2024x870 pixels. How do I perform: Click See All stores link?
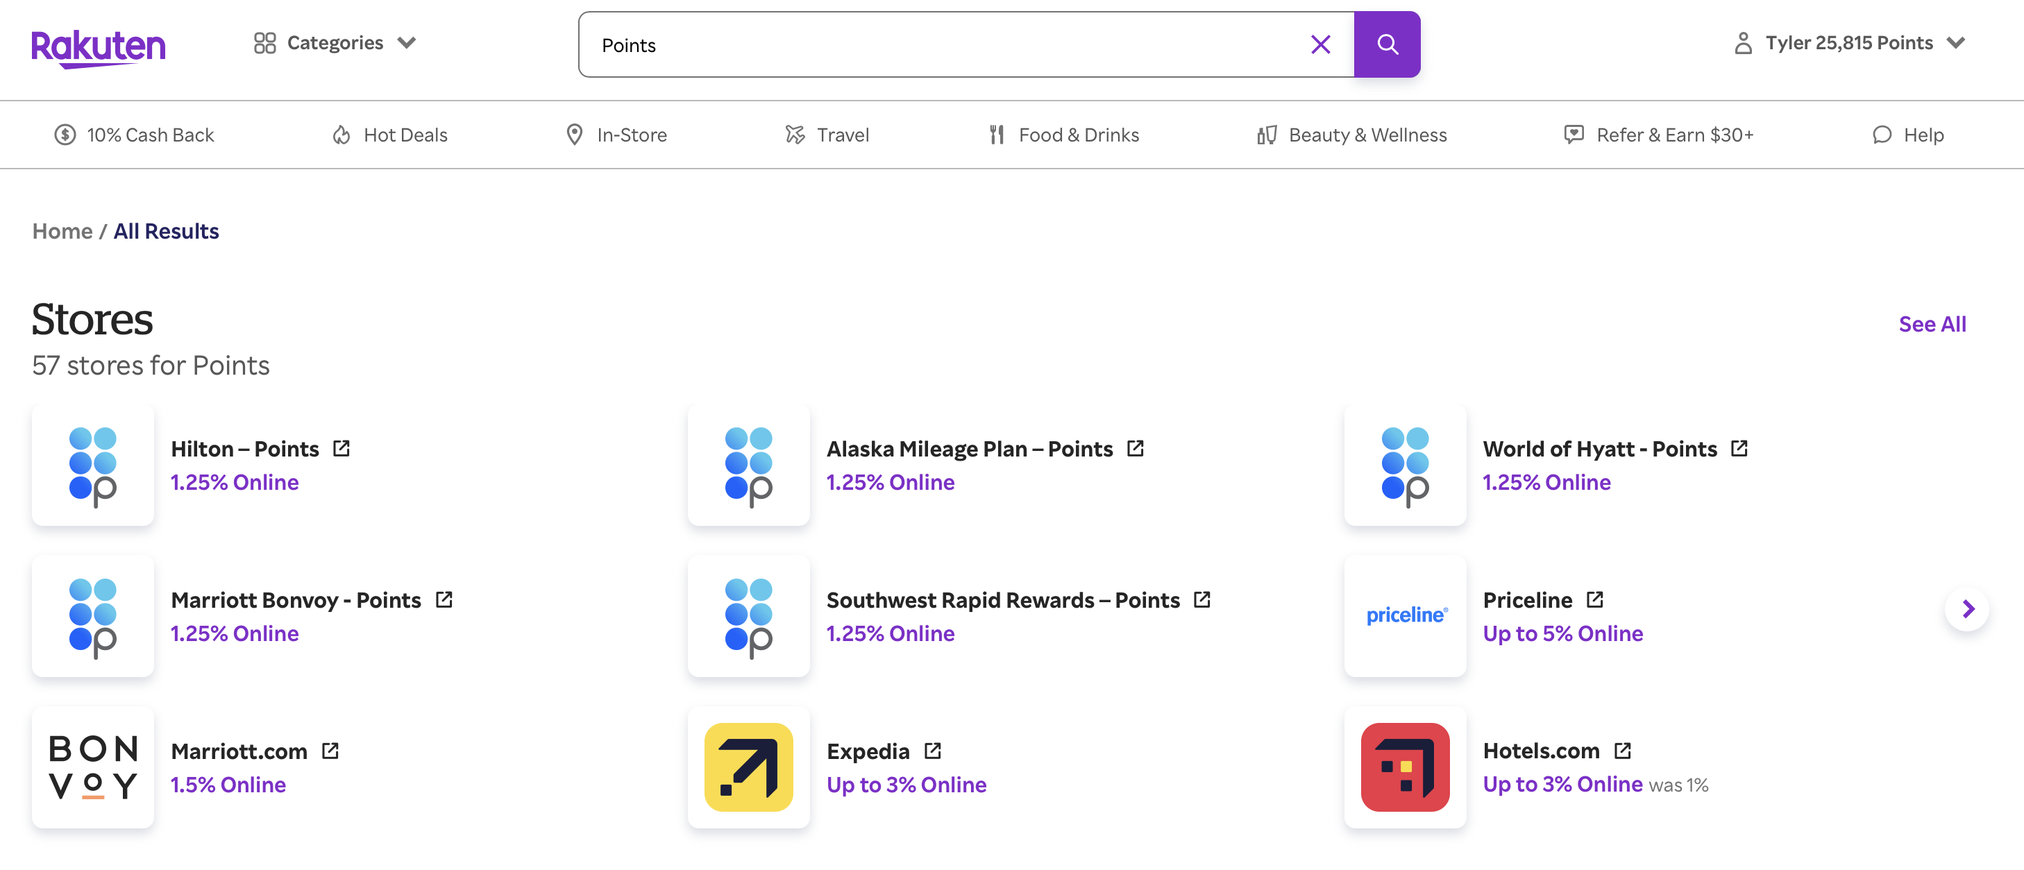(1932, 324)
